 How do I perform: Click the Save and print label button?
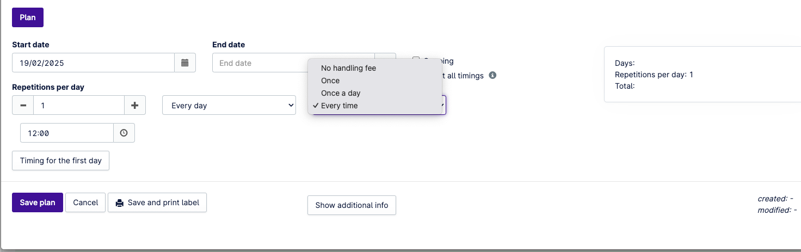(x=157, y=202)
